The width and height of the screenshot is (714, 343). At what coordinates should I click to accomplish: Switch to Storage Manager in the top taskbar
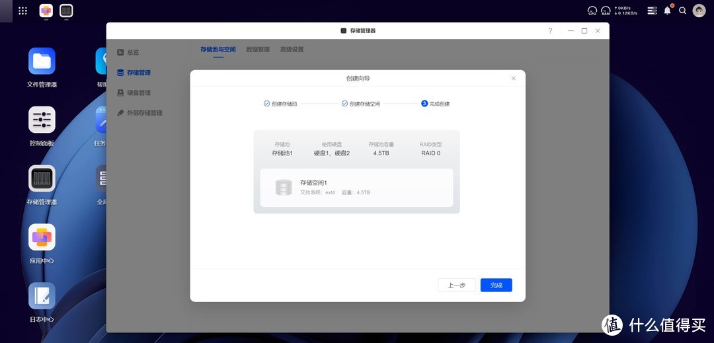point(66,11)
